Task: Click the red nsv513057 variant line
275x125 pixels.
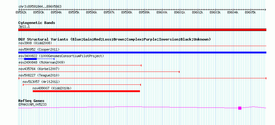Action: 82,85
